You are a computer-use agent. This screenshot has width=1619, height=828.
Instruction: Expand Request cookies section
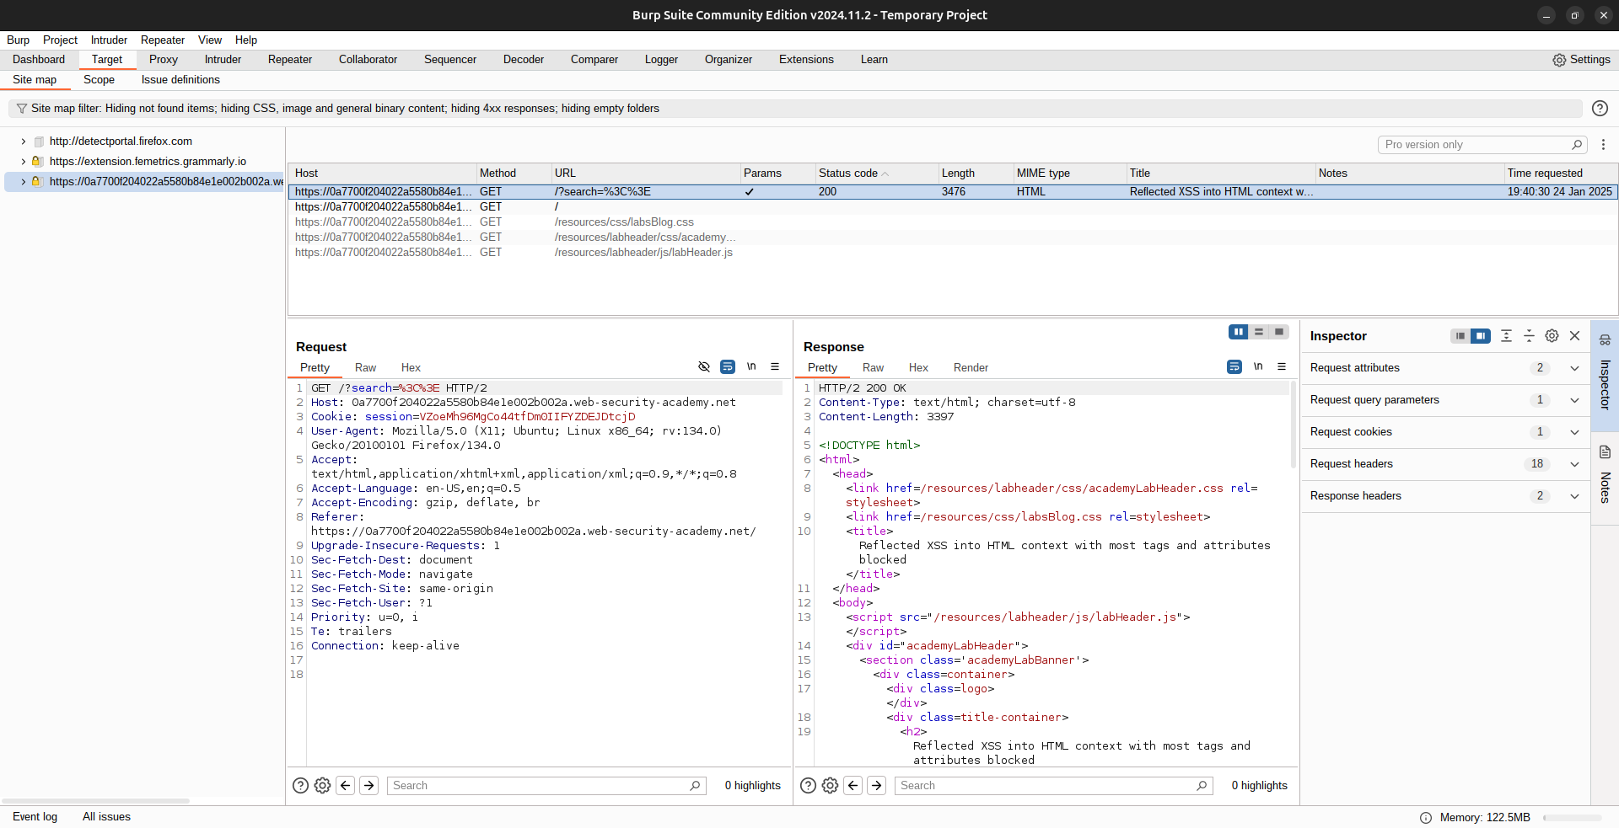point(1574,432)
